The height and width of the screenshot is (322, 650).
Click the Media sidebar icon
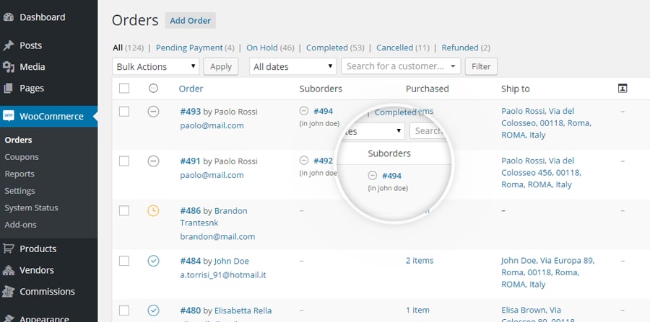click(8, 67)
